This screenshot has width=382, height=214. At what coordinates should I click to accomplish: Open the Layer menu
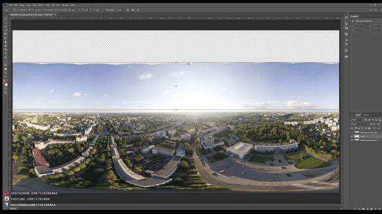click(x=29, y=5)
